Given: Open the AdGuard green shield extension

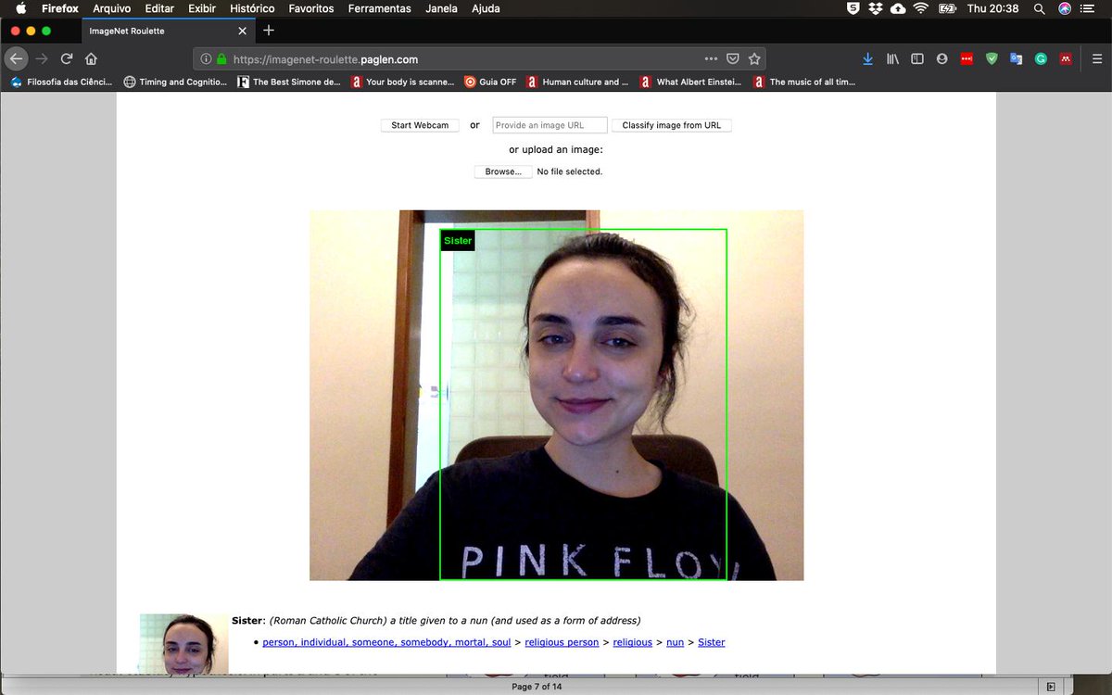Looking at the screenshot, I should 992,58.
